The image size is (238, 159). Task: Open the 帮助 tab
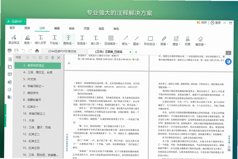click(x=116, y=29)
